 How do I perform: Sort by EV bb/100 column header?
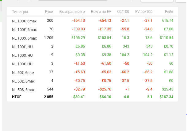click(x=144, y=12)
